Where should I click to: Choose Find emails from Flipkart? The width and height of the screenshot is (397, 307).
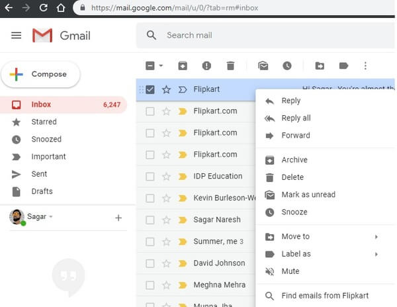326,296
